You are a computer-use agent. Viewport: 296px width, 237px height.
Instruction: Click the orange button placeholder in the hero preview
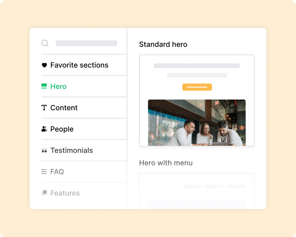tap(197, 87)
